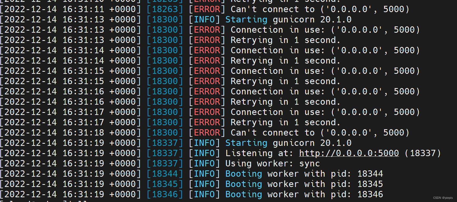This screenshot has height=202, width=457.
Task: Click [18337] on 'Using worker' line
Action: (165, 163)
